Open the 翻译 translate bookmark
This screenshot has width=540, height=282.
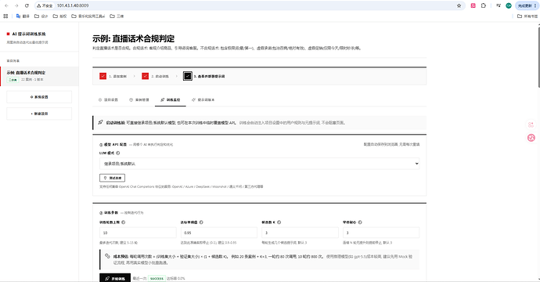[23, 16]
